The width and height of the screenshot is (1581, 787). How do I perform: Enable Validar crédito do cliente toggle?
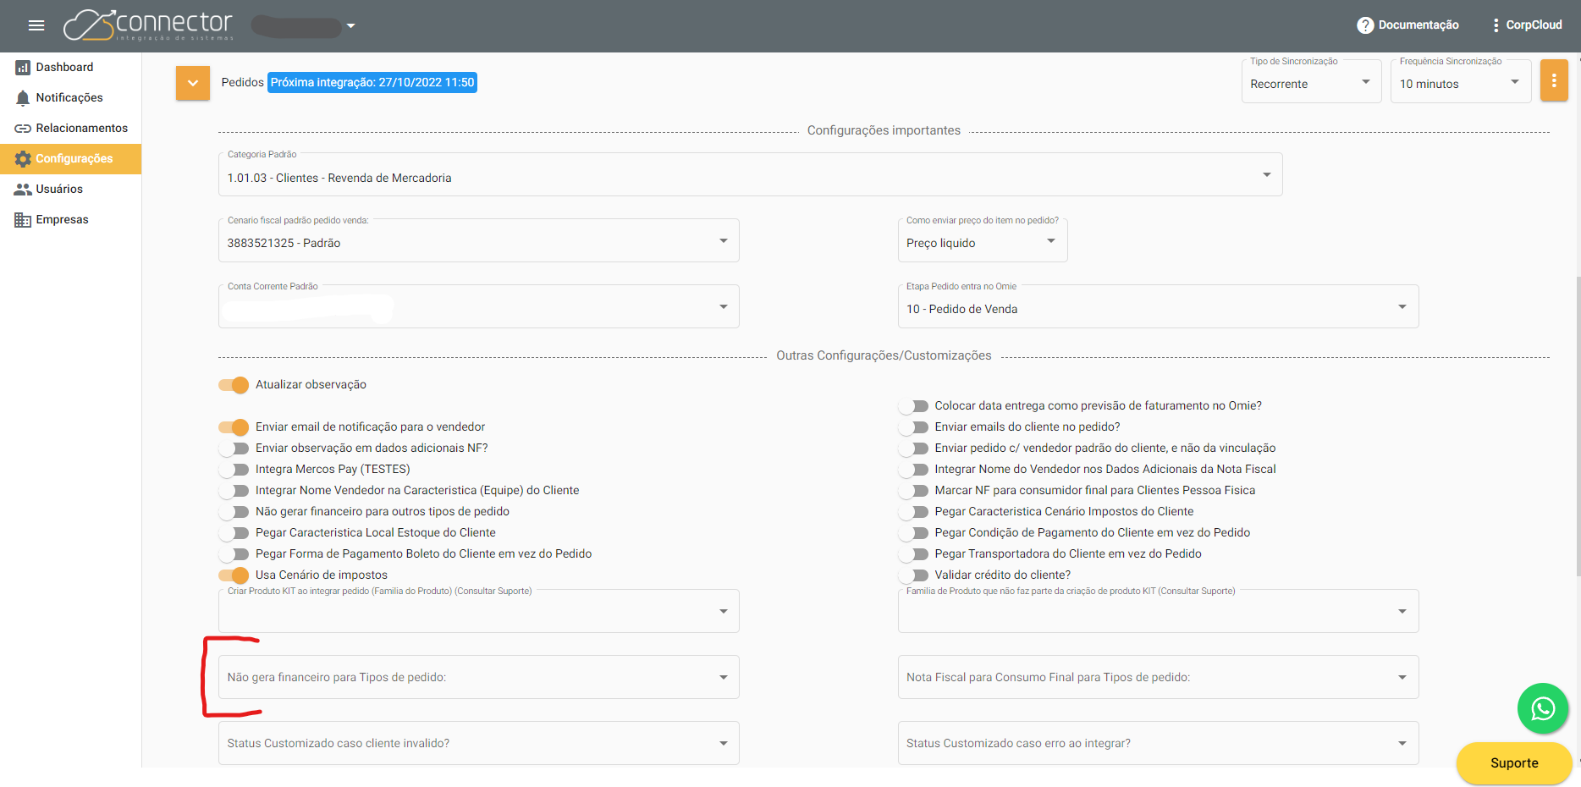[x=913, y=575]
